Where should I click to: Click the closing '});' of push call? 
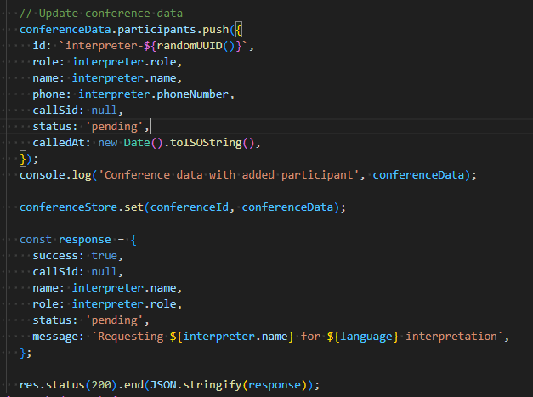(29, 159)
